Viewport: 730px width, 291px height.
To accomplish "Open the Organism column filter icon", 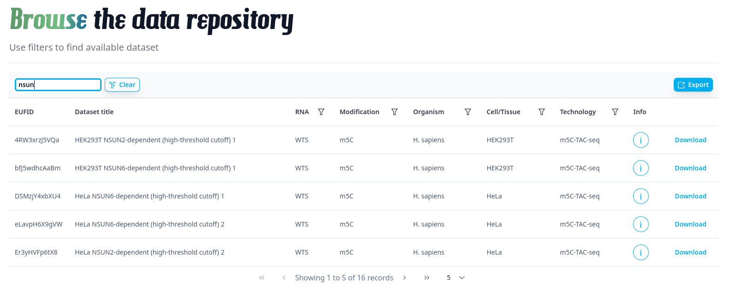I will pyautogui.click(x=468, y=112).
